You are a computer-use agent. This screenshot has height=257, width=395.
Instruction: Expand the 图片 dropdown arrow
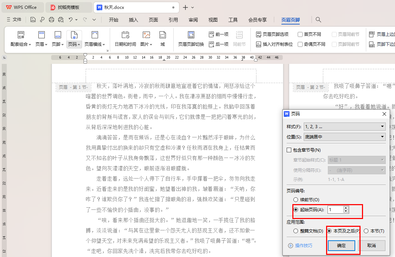151,45
